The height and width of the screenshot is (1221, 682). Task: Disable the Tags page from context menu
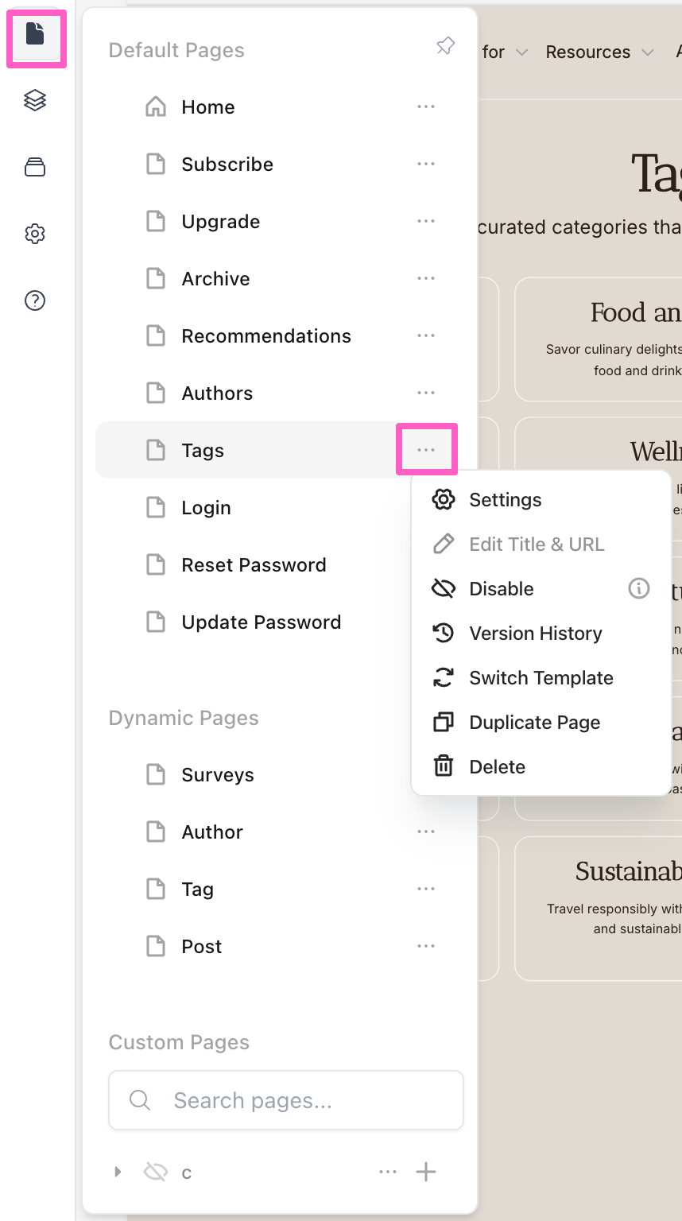point(501,588)
